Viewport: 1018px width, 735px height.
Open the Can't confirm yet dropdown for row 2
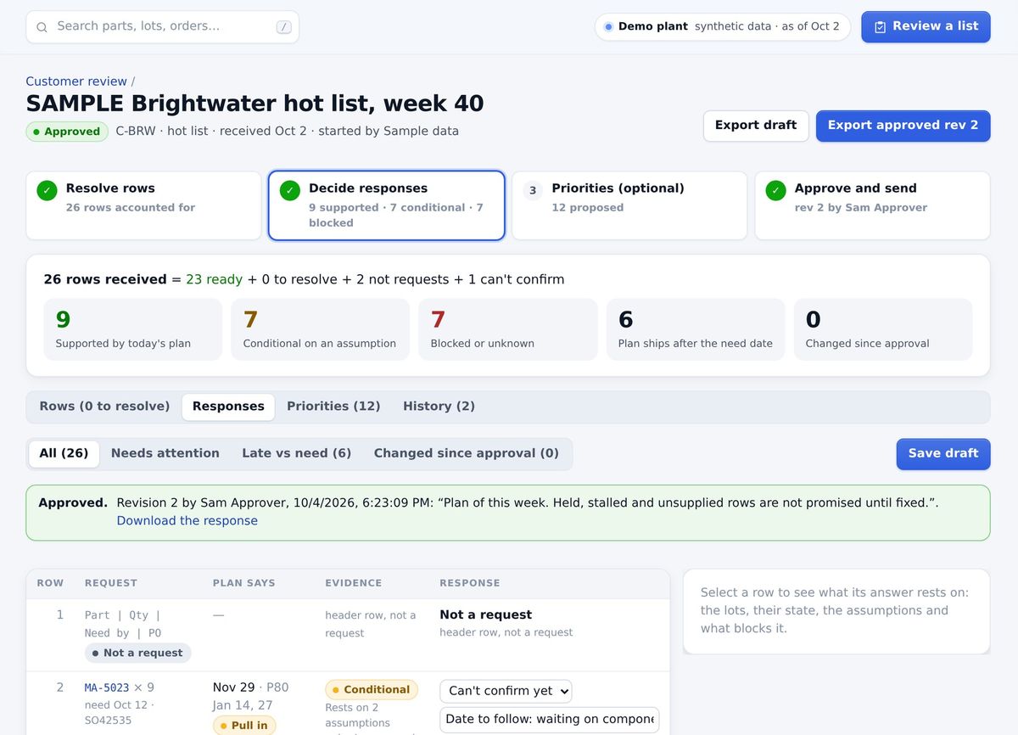[x=506, y=691]
